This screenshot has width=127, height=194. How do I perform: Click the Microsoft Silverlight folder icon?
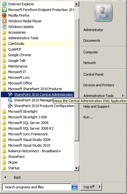click(x=4, y=111)
